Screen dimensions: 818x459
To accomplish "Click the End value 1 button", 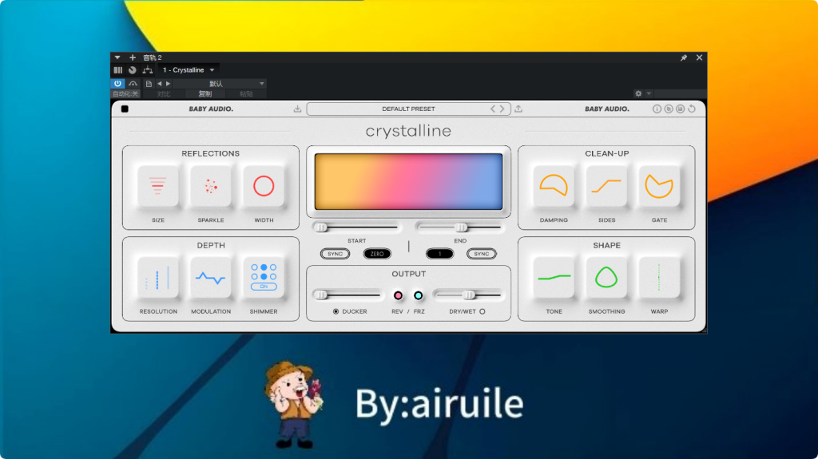I will coord(440,254).
